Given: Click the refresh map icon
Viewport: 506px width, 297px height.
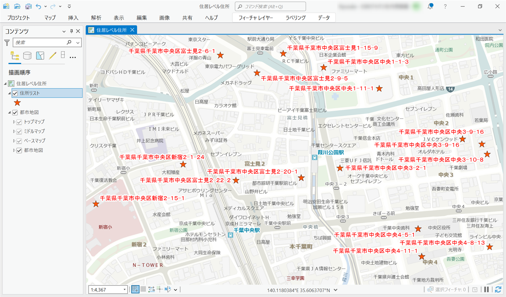Looking at the screenshot, I should click(498, 289).
